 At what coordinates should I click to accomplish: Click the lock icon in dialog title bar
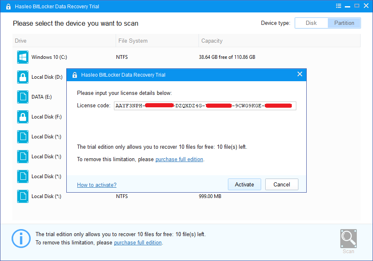pyautogui.click(x=75, y=75)
